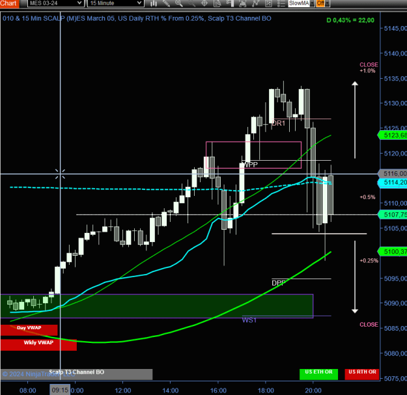
Task: Open chart Properties list icon
Action: (x=281, y=3)
